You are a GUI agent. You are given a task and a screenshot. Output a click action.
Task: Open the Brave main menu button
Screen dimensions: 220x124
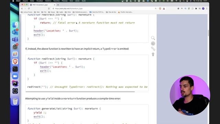coord(207,9)
